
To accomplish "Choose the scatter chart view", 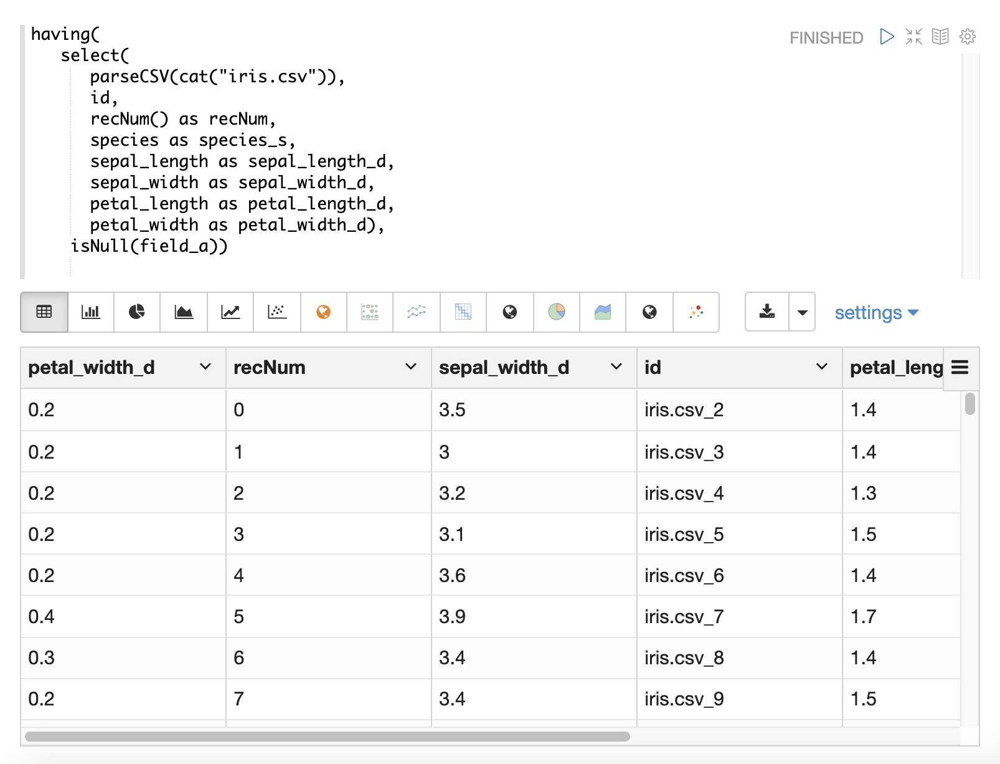I will (277, 312).
